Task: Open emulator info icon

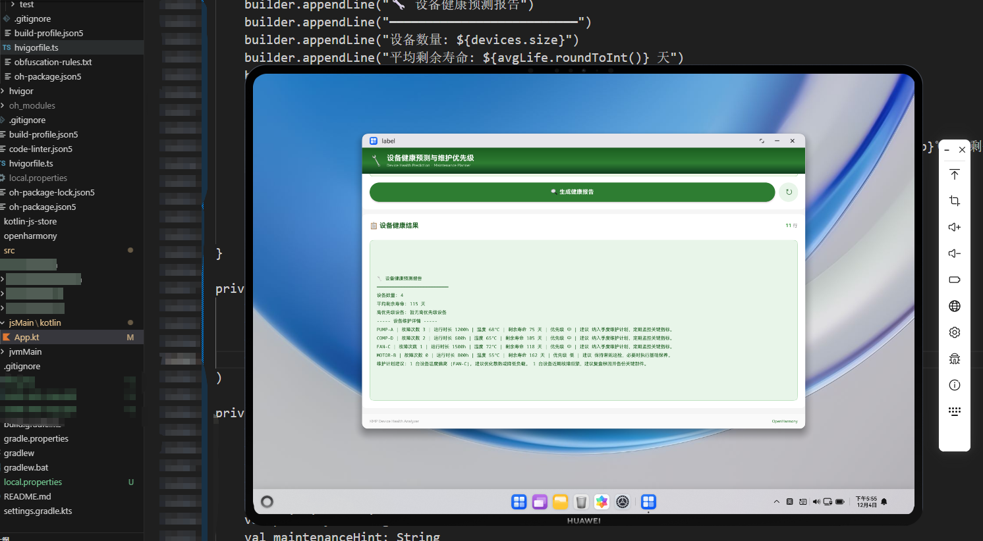Action: coord(955,385)
